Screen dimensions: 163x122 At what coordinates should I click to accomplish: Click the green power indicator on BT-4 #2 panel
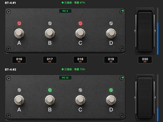[x=123, y=78]
